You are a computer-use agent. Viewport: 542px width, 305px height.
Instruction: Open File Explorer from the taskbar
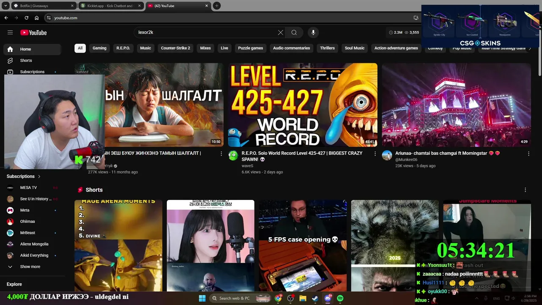(x=303, y=298)
